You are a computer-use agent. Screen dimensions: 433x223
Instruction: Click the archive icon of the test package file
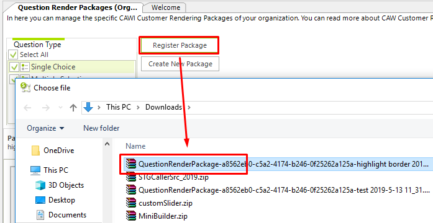pos(131,190)
